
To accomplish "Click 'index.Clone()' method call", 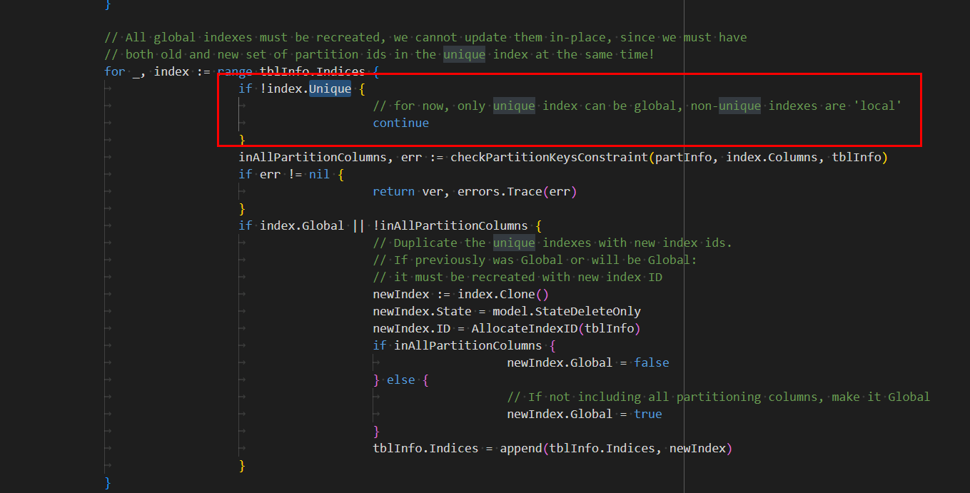I will 503,294.
